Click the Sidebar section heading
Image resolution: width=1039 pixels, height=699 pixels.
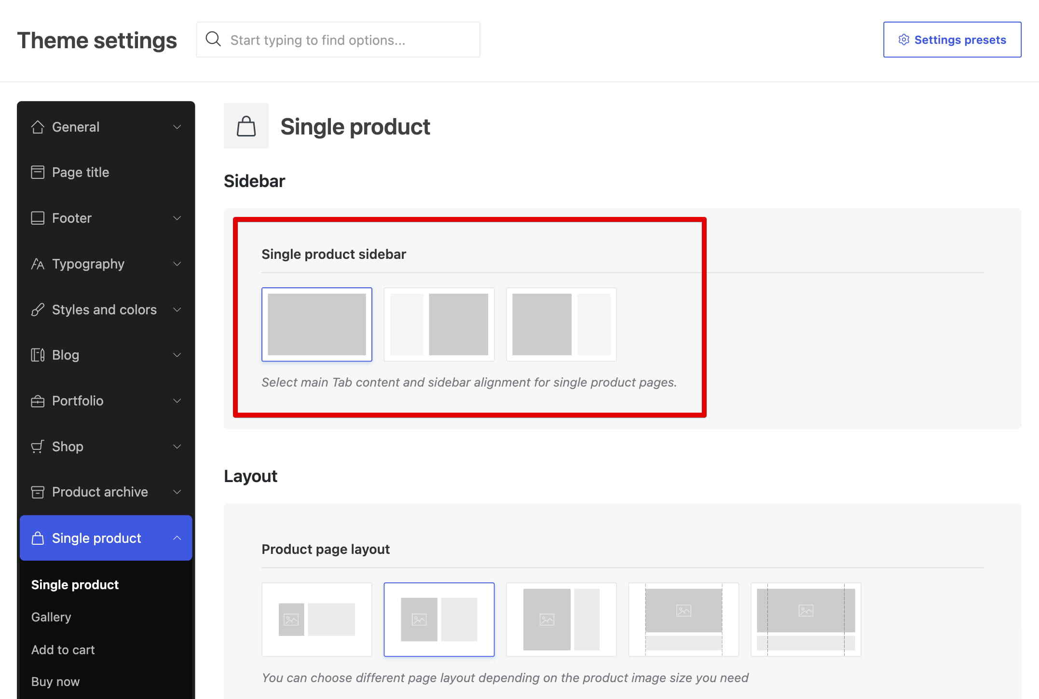pyautogui.click(x=254, y=181)
